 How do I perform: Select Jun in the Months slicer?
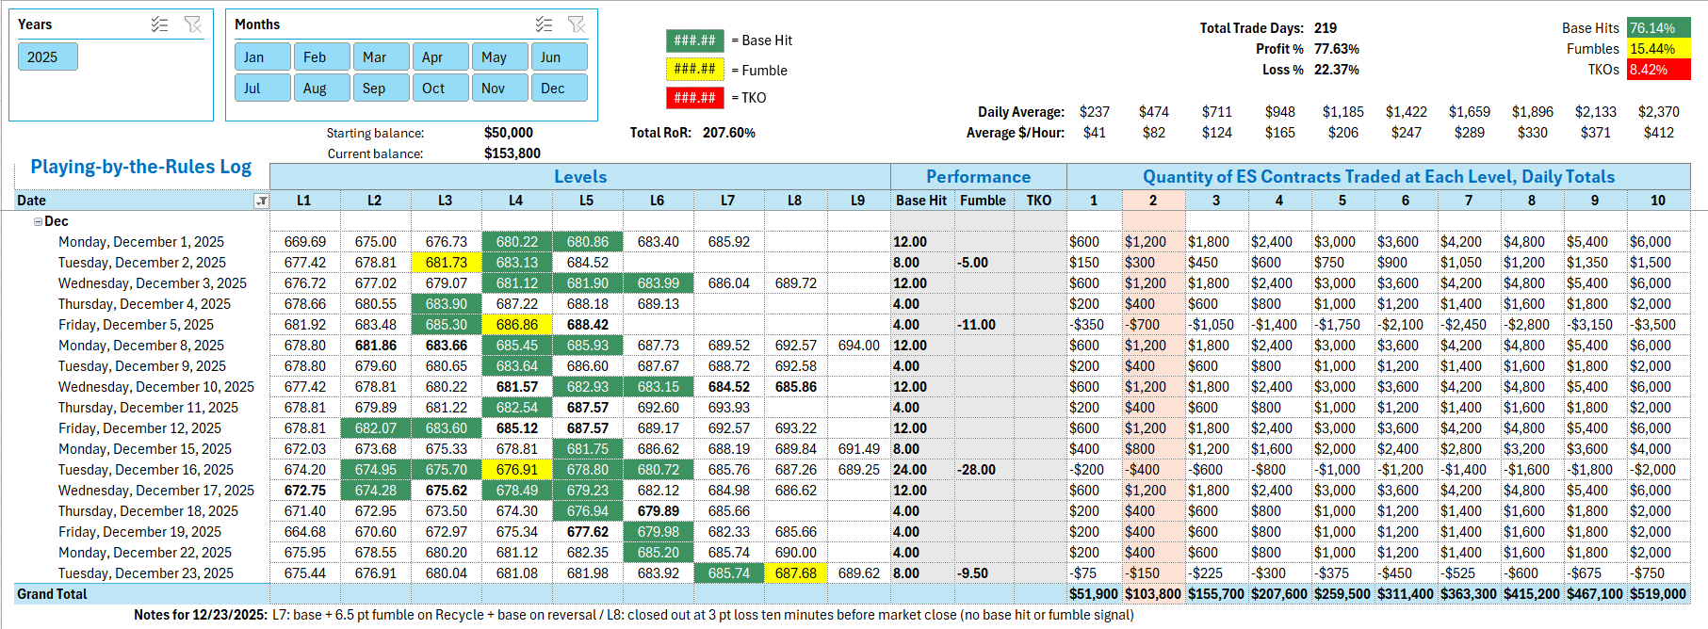coord(559,57)
